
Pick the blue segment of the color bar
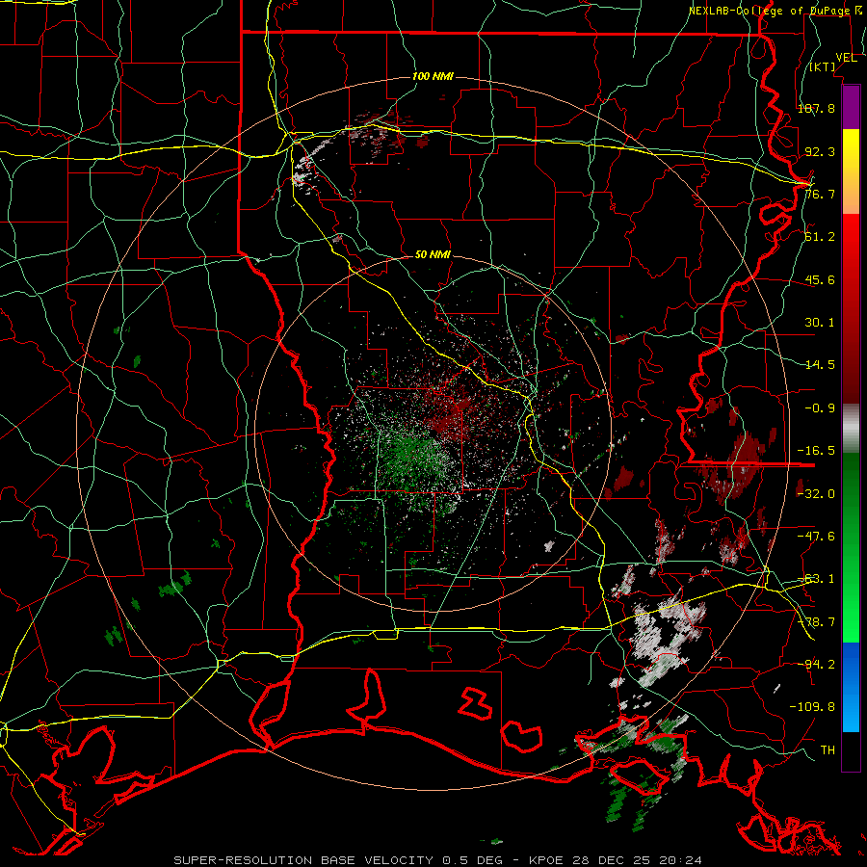click(851, 687)
